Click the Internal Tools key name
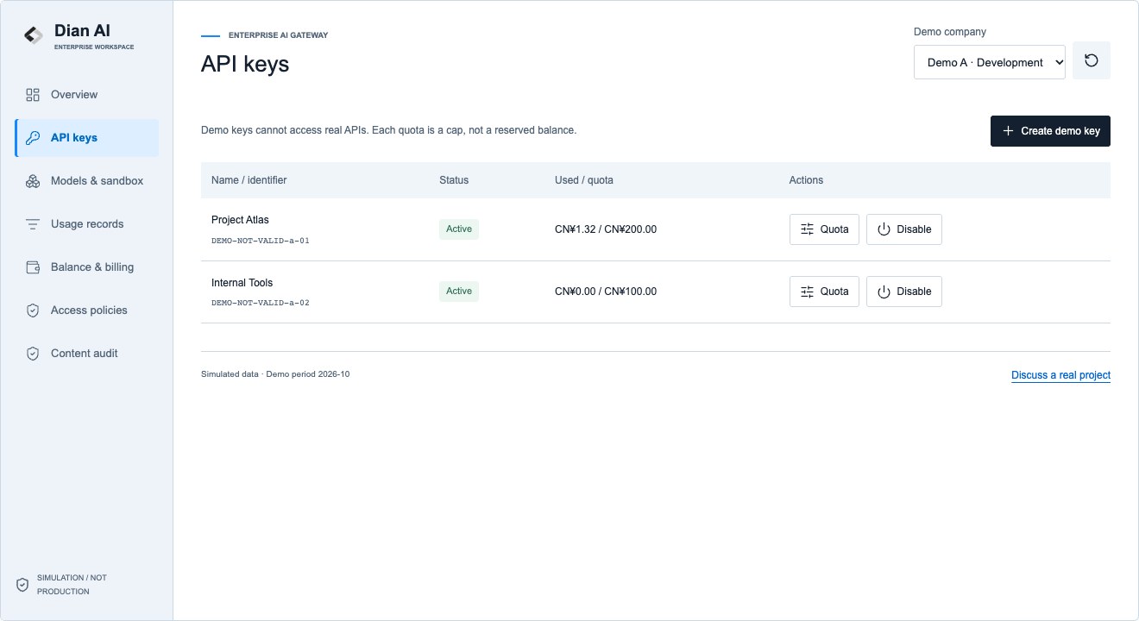This screenshot has height=621, width=1139. 242,283
